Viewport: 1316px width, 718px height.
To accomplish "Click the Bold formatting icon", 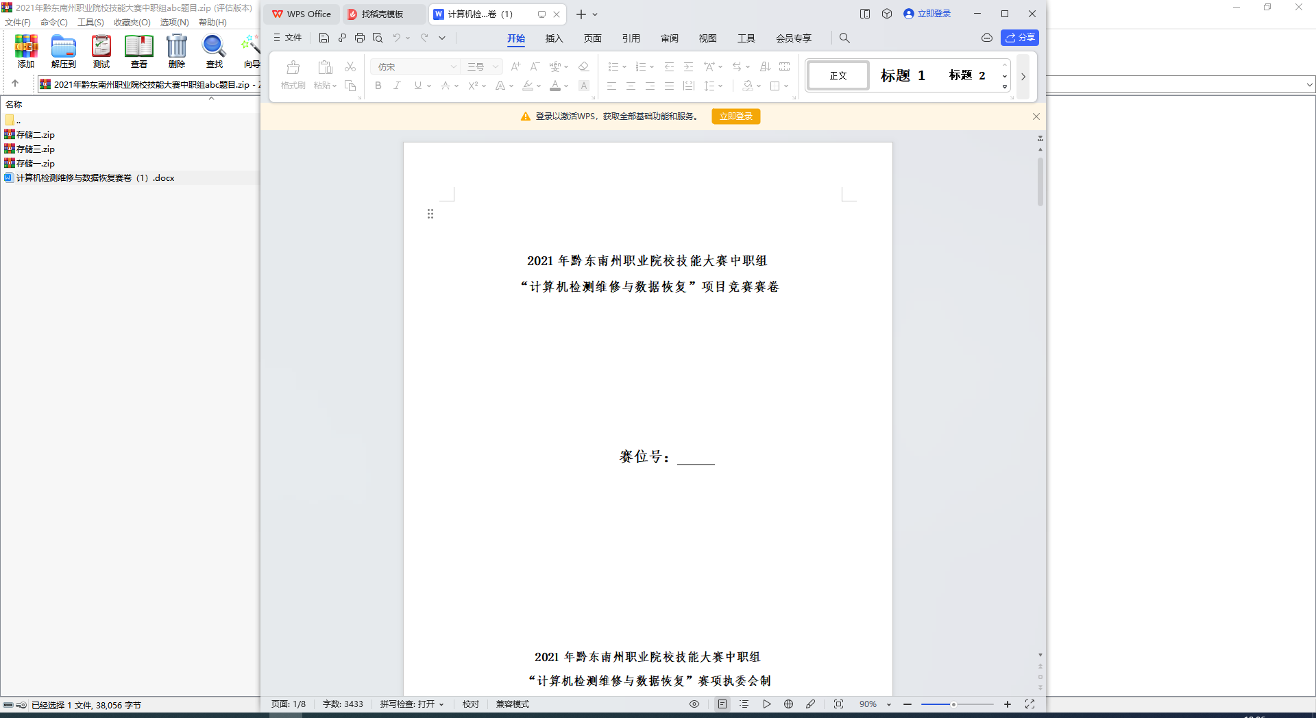I will 378,86.
